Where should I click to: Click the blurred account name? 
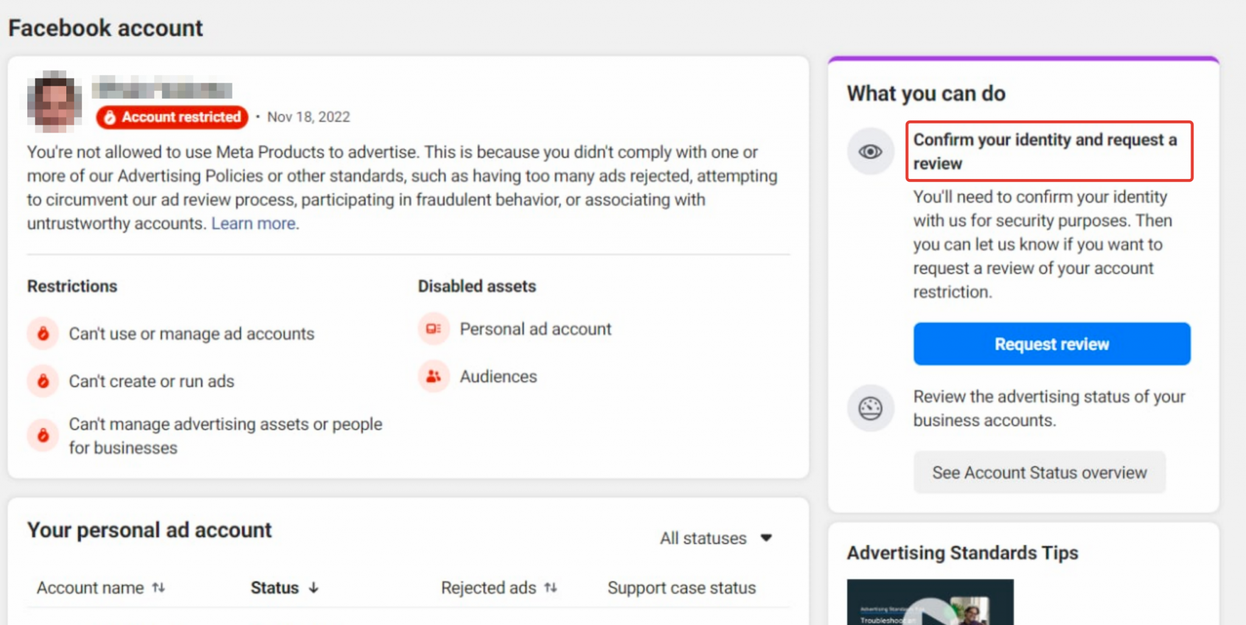pos(162,89)
